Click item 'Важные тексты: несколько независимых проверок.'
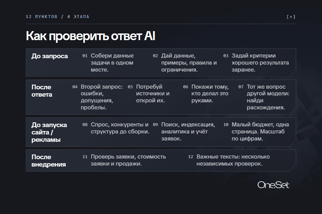The width and height of the screenshot is (322, 214). (x=233, y=160)
